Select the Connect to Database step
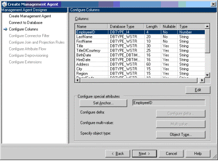 point(26,23)
